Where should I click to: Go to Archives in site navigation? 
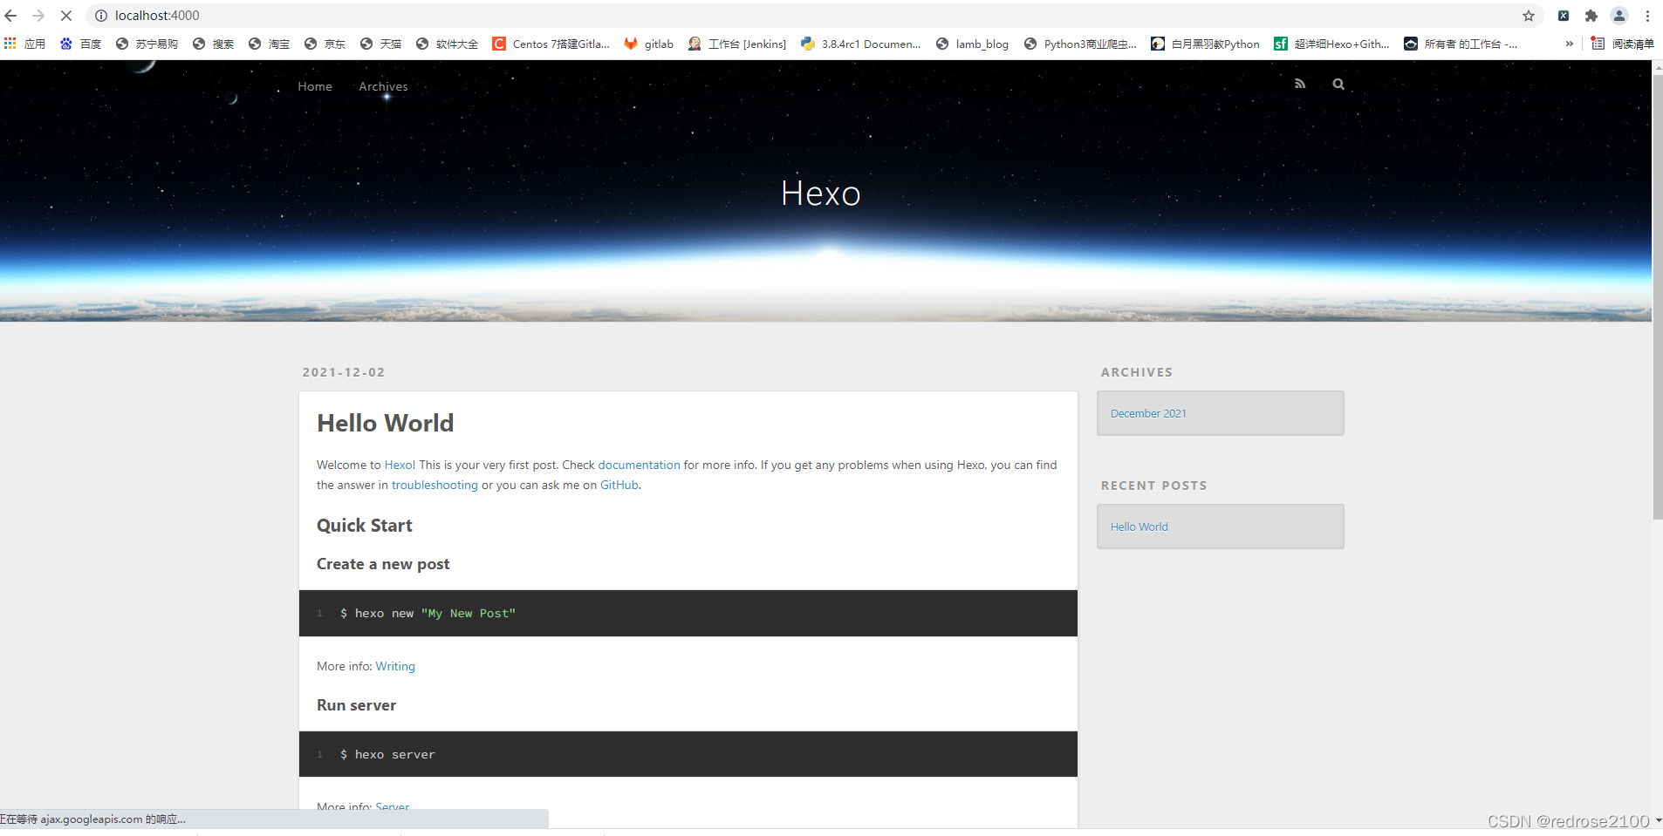point(383,86)
